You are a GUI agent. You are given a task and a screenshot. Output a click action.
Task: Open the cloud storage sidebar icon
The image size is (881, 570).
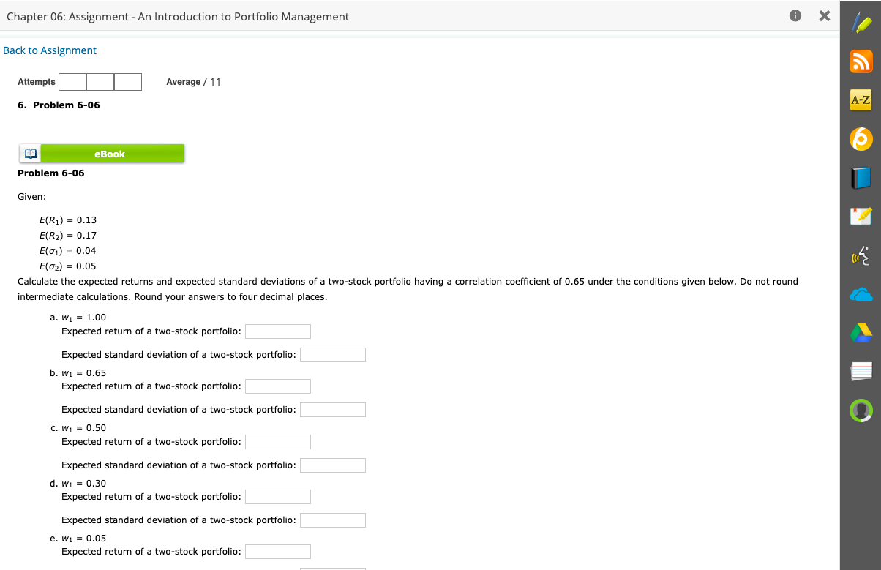[861, 294]
